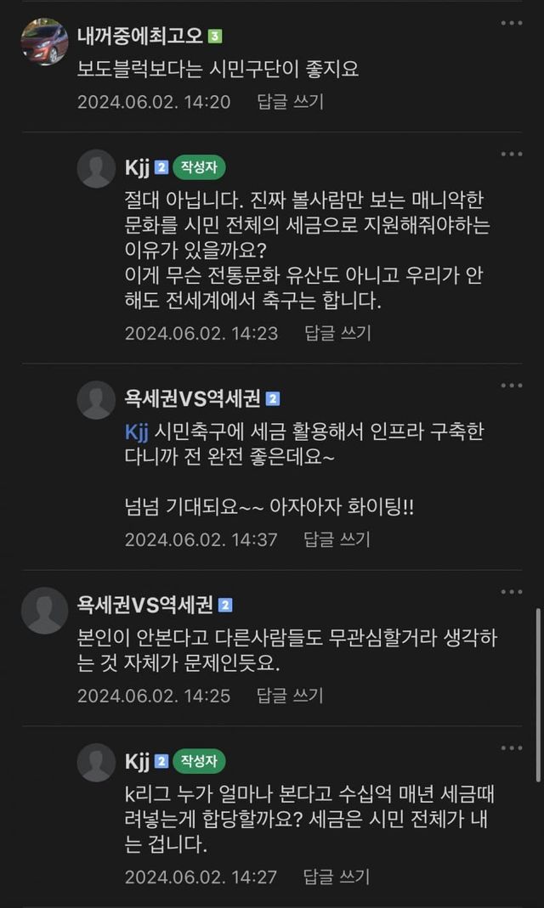Tap Kjj's avatar on the 14:27 reply
544x908 pixels.
(96, 763)
